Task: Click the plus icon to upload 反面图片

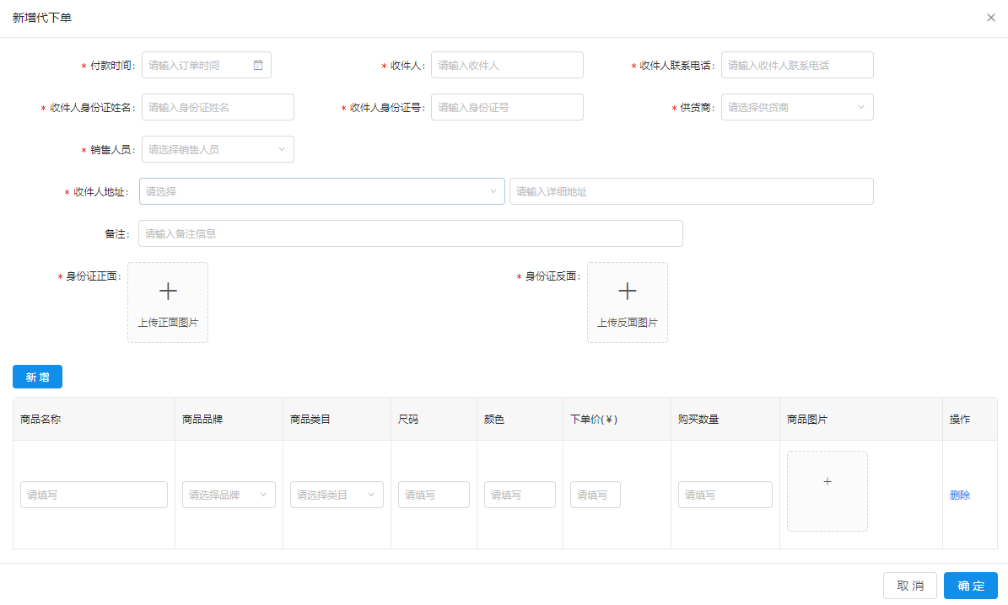Action: point(628,291)
